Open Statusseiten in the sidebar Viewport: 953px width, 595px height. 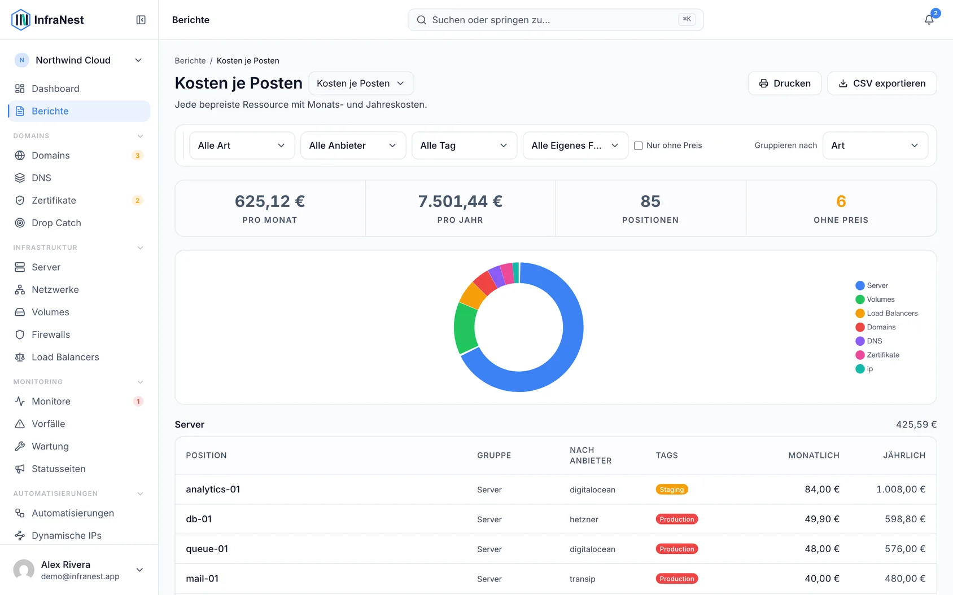[79, 469]
